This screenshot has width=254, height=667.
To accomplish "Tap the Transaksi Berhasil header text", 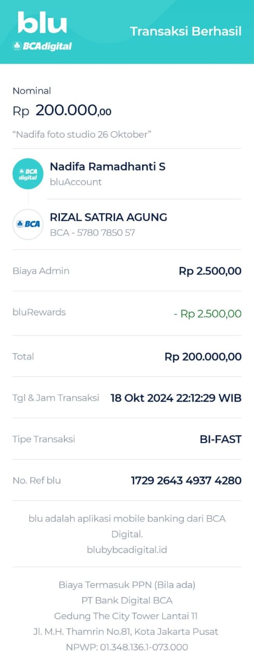I will (x=186, y=31).
